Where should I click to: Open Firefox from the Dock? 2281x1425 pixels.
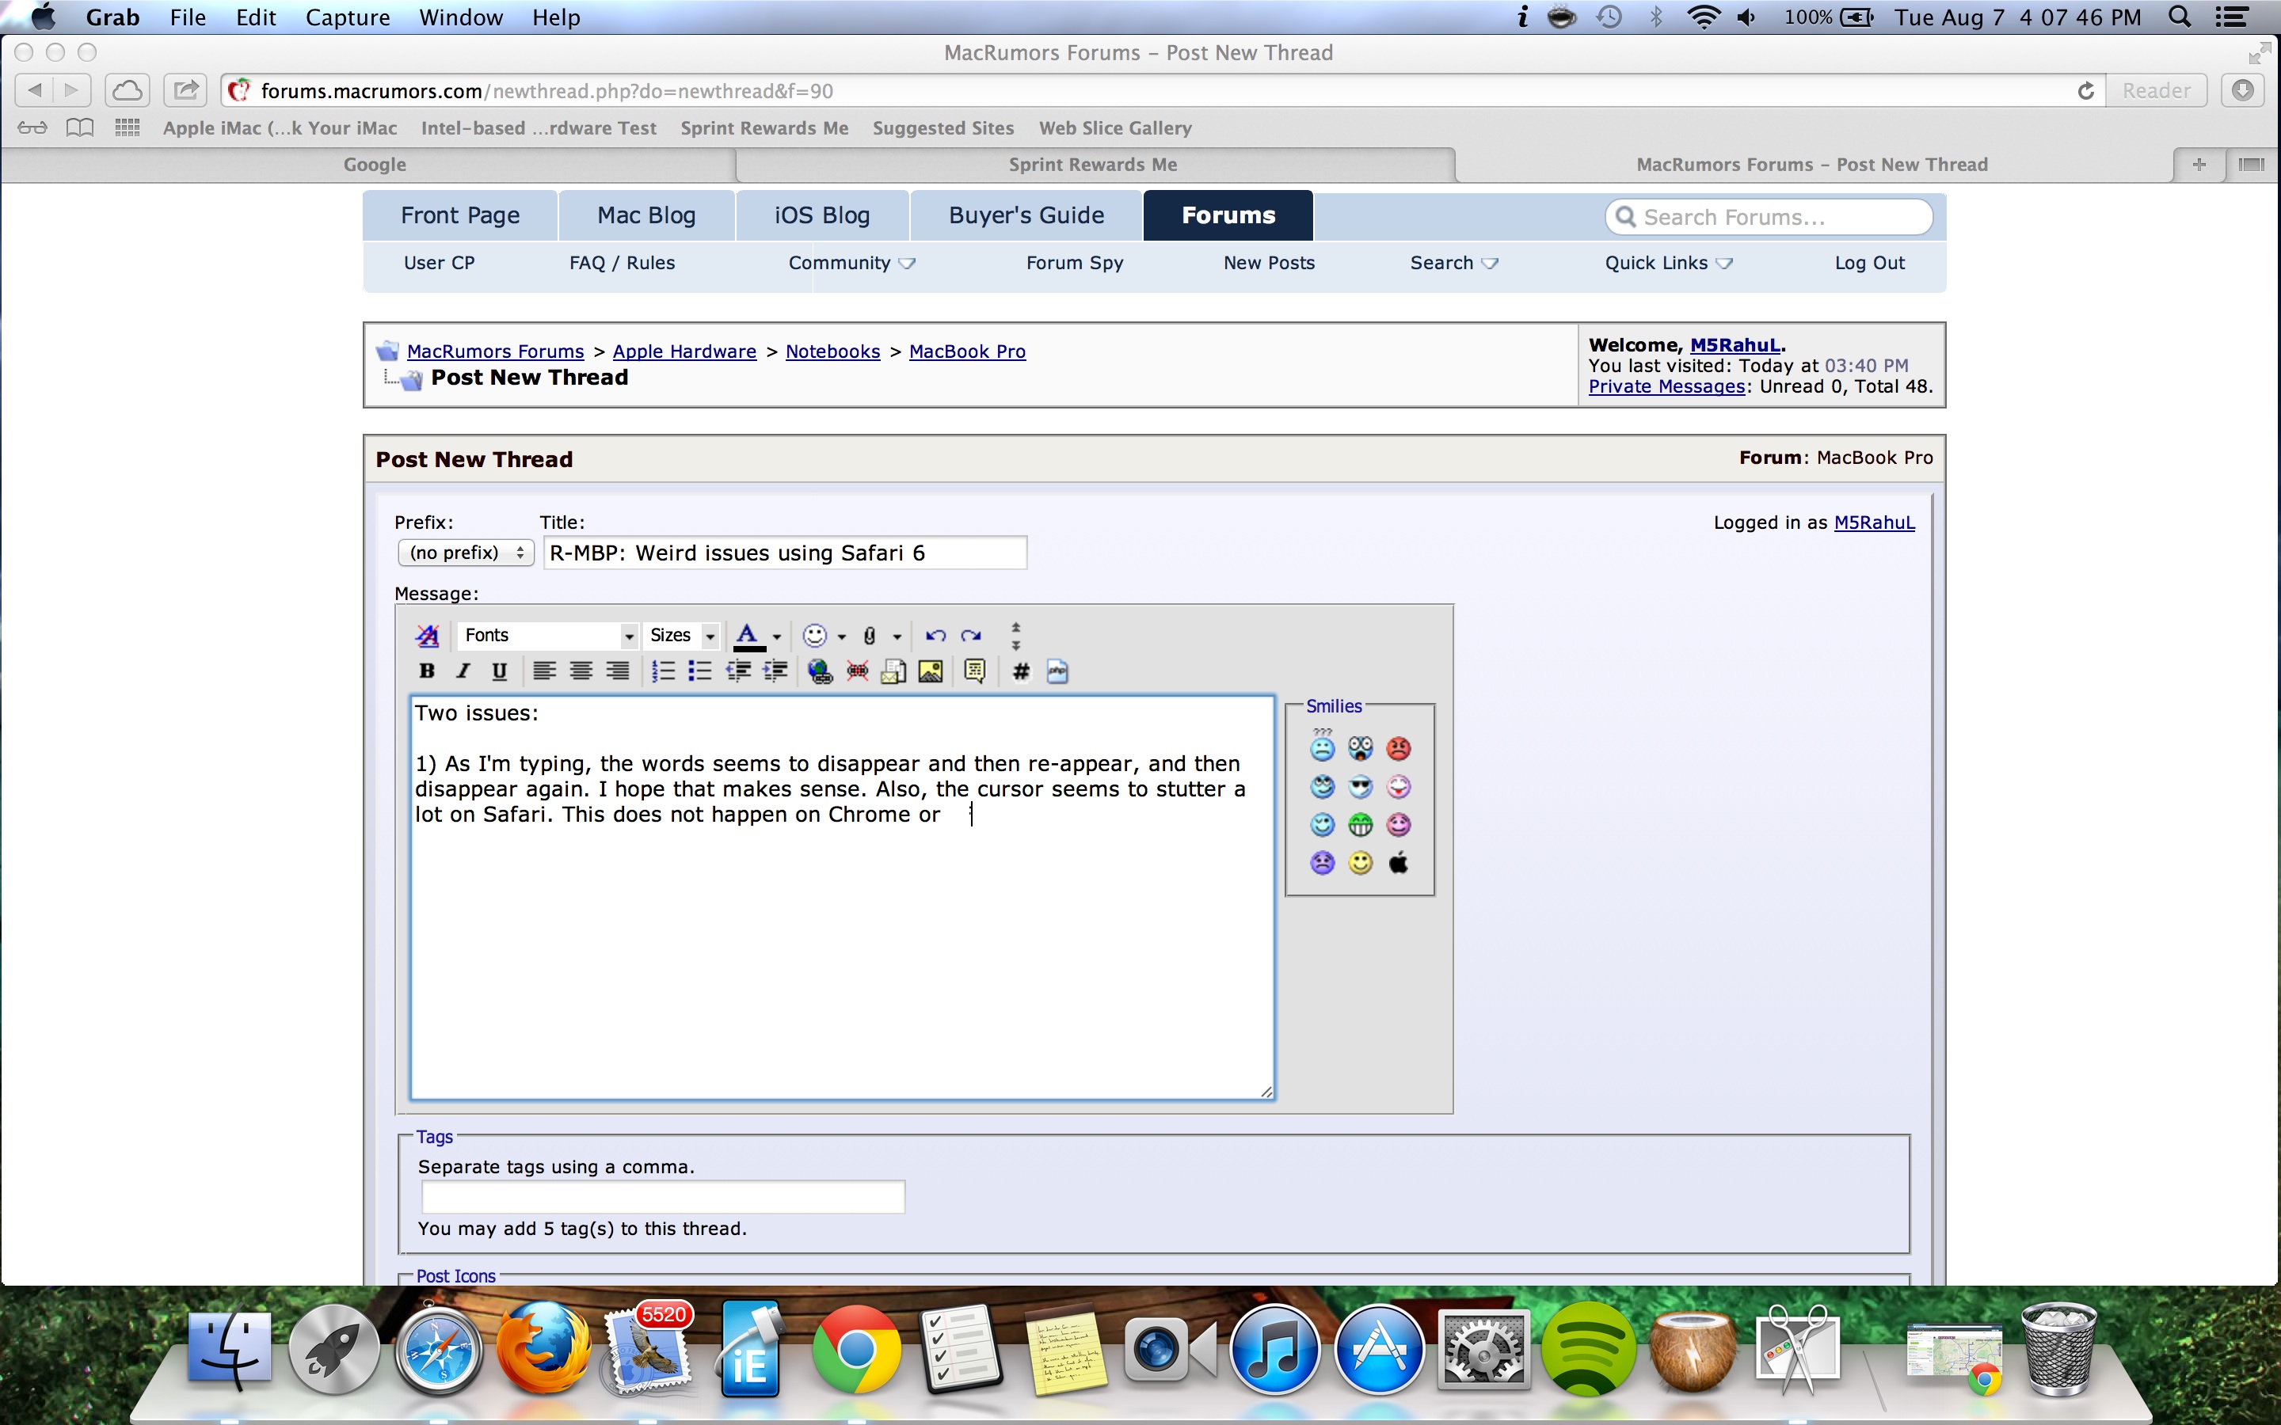tap(544, 1350)
